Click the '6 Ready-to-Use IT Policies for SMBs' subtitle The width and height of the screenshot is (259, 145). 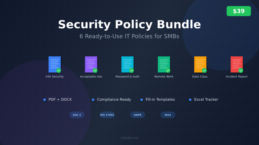pos(129,36)
